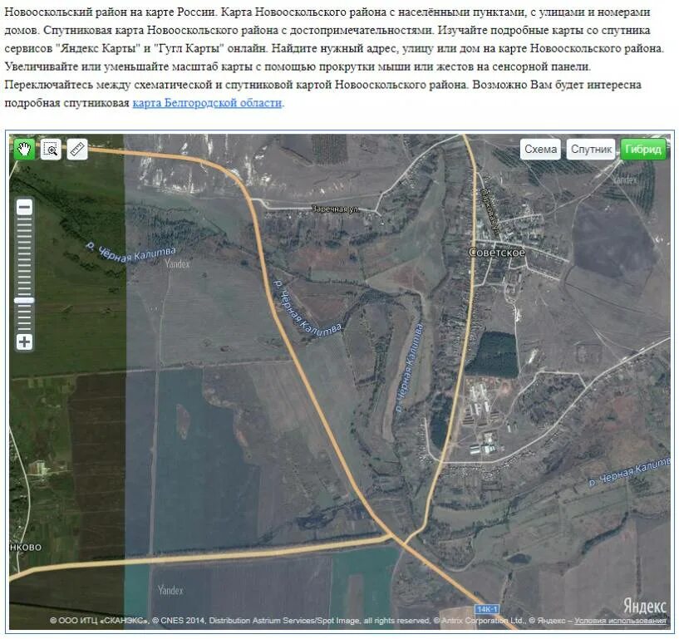Click the 14К-1 road marker
The width and height of the screenshot is (679, 639).
(x=487, y=609)
